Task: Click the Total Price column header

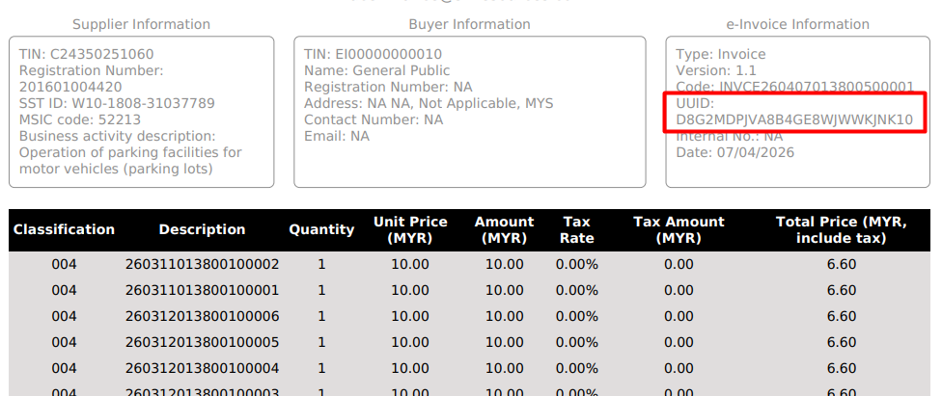Action: tap(842, 229)
